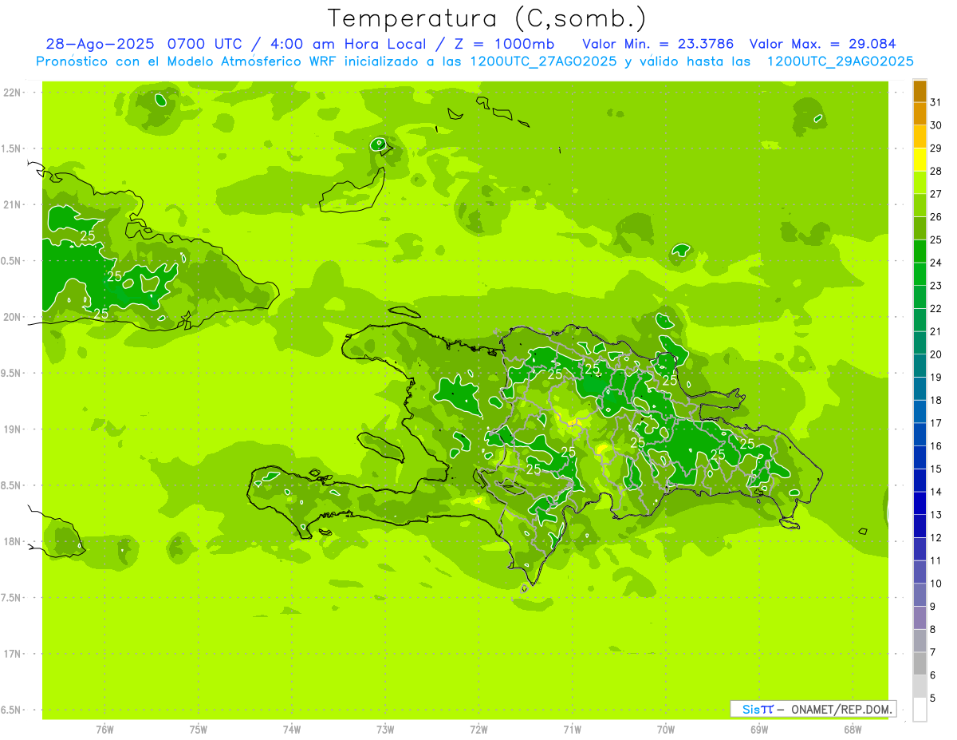Select the 72W longitude axis label
The height and width of the screenshot is (740, 957).
pyautogui.click(x=478, y=728)
